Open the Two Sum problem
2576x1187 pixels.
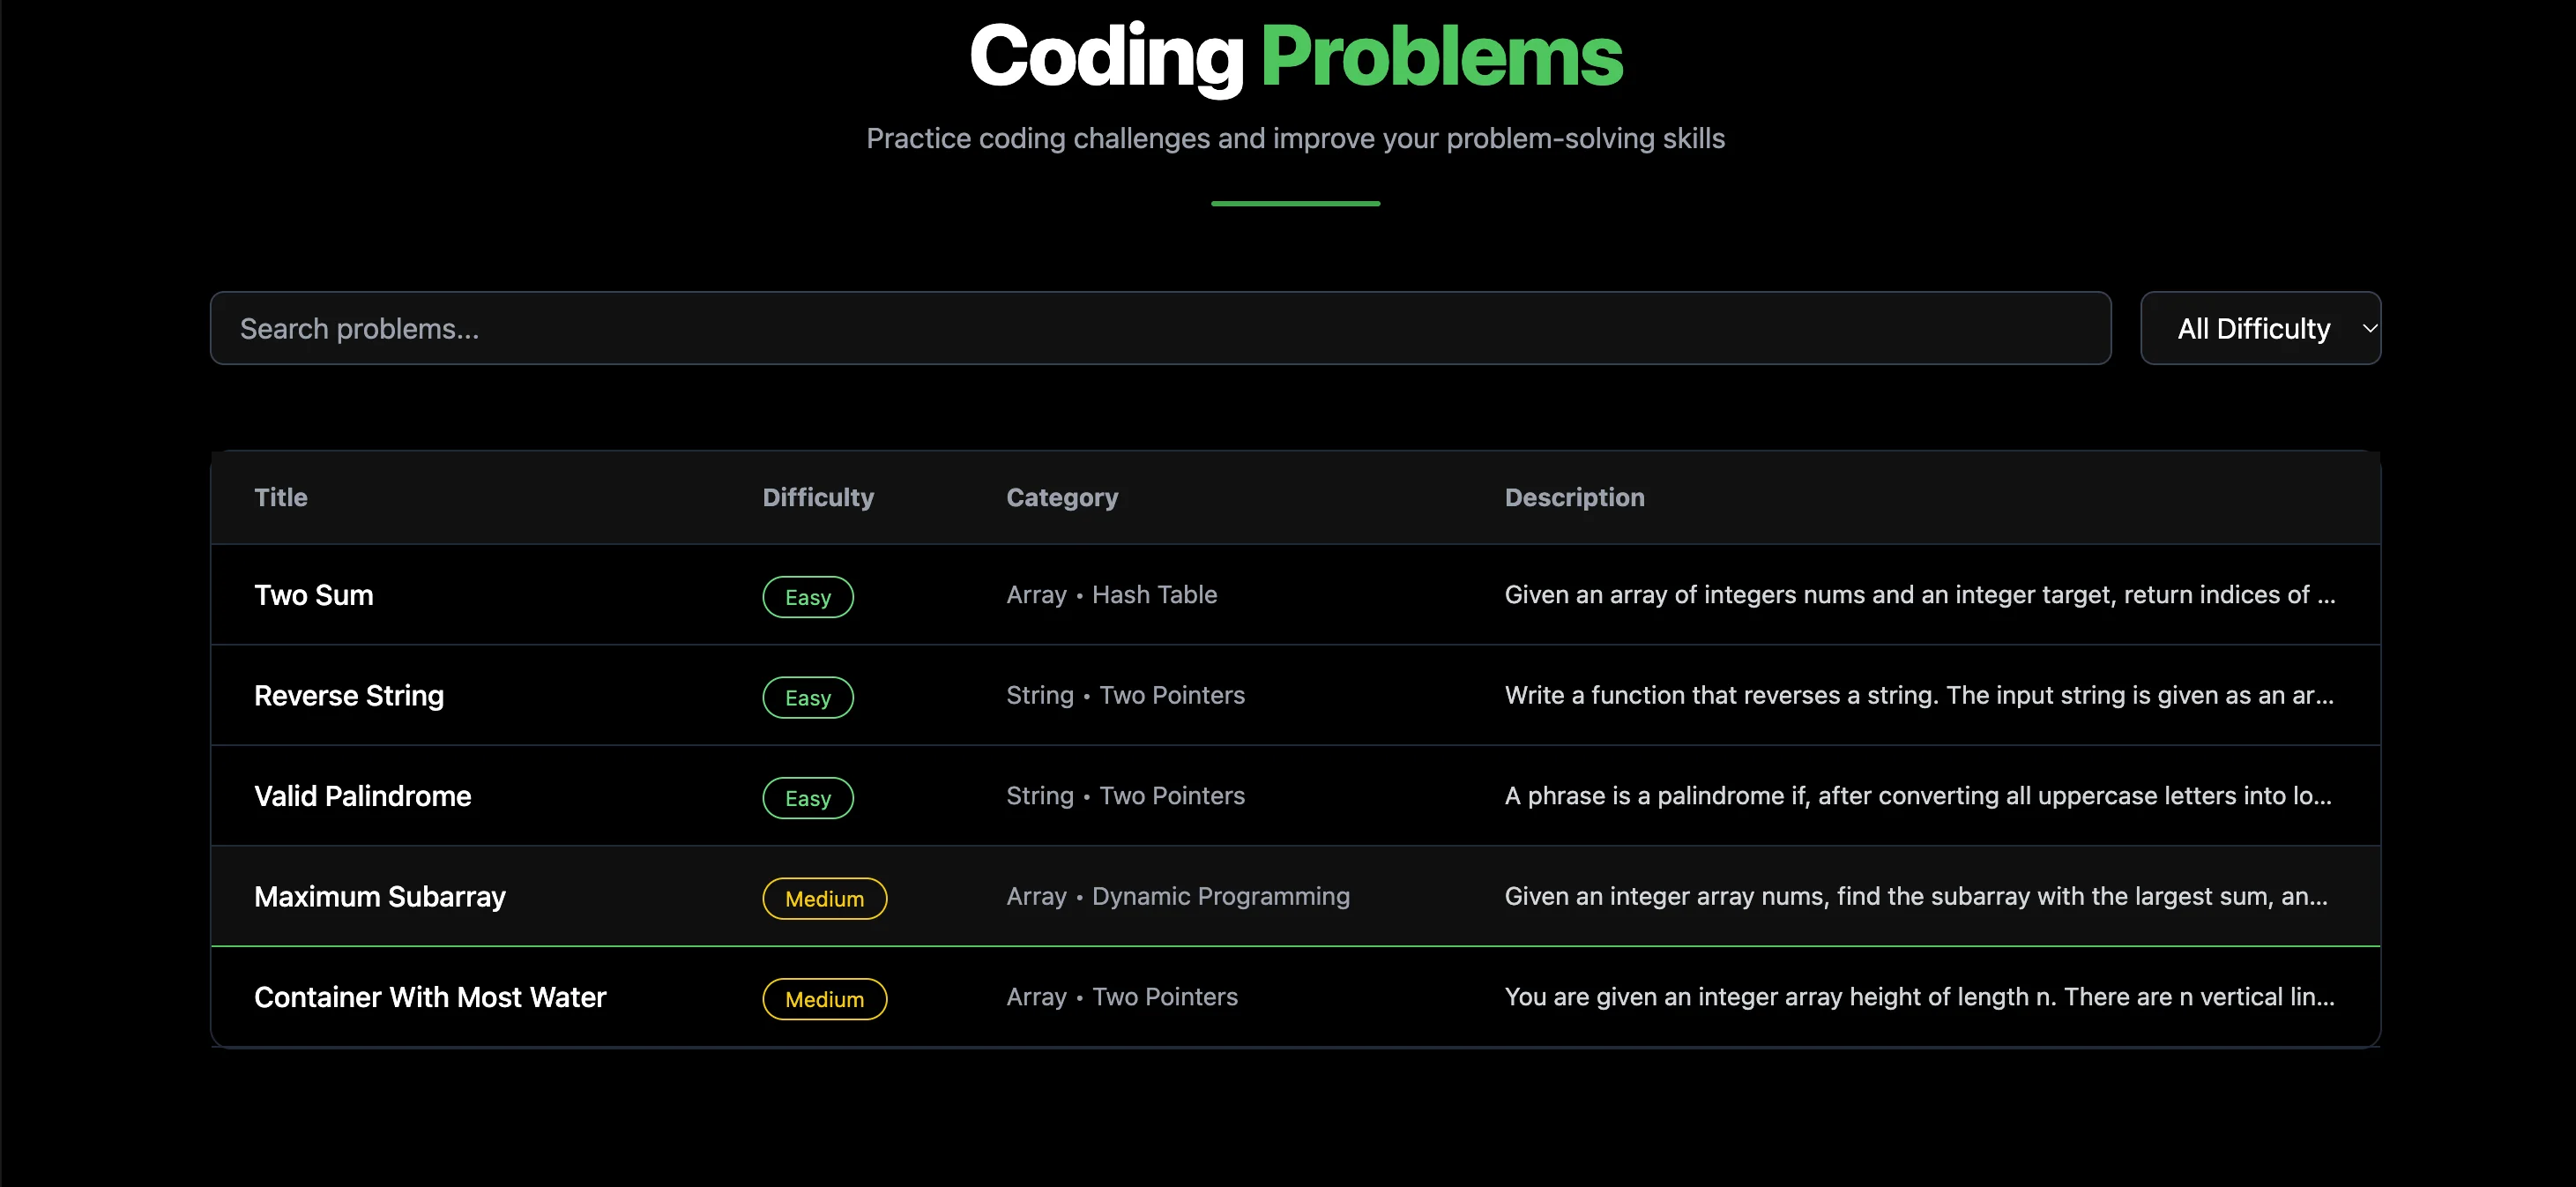tap(314, 595)
